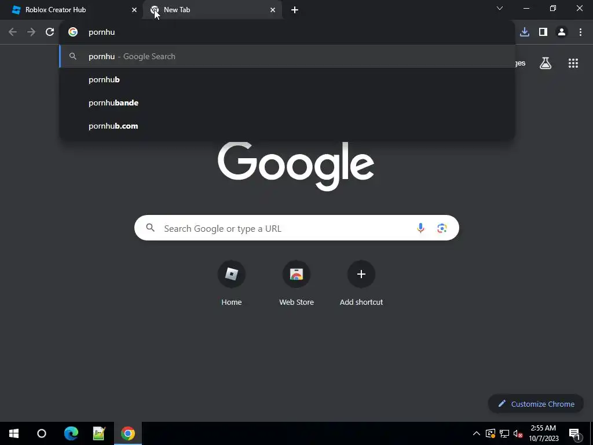Open Chrome downloads icon

(525, 32)
